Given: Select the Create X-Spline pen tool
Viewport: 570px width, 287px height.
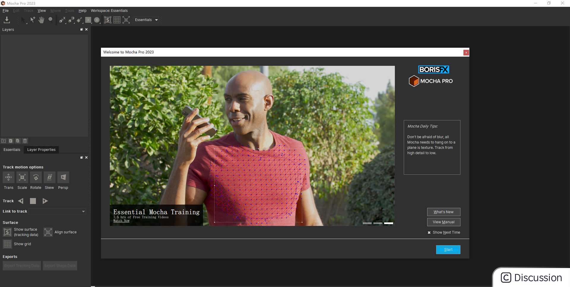Looking at the screenshot, I should 62,20.
